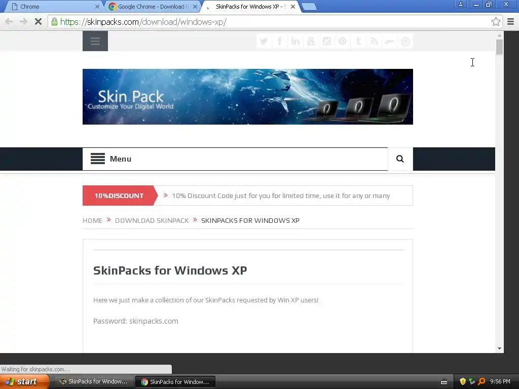519x389 pixels.
Task: Open the DeviantArt-style icon before Dribbble
Action: point(390,42)
